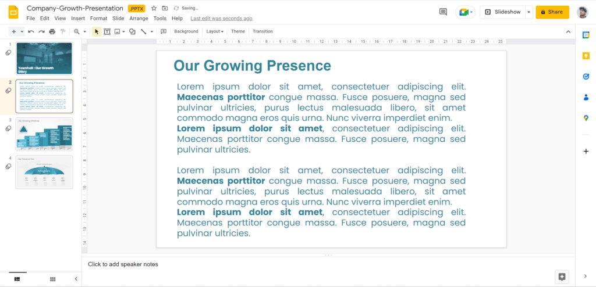Open the Layout dropdown
Image resolution: width=596 pixels, height=287 pixels.
[x=215, y=31]
